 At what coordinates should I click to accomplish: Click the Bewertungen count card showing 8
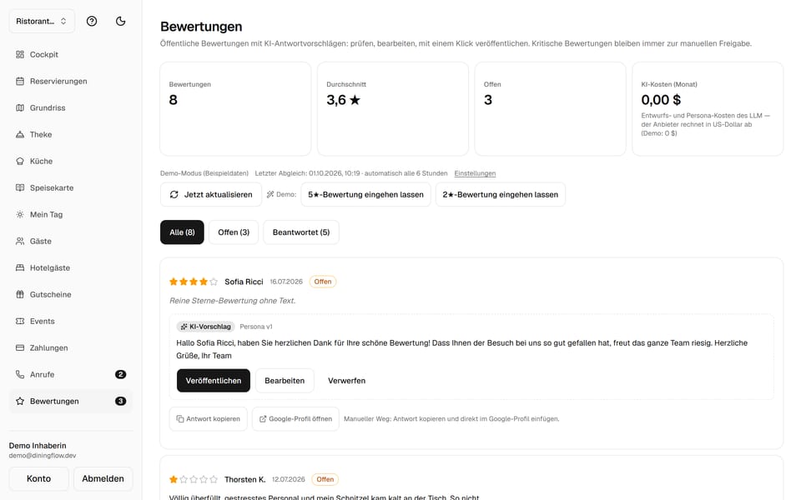[235, 109]
